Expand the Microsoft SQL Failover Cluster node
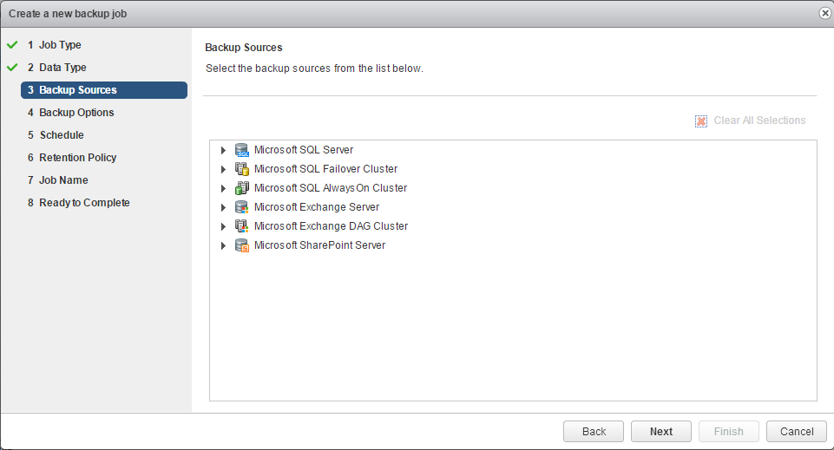 tap(223, 169)
